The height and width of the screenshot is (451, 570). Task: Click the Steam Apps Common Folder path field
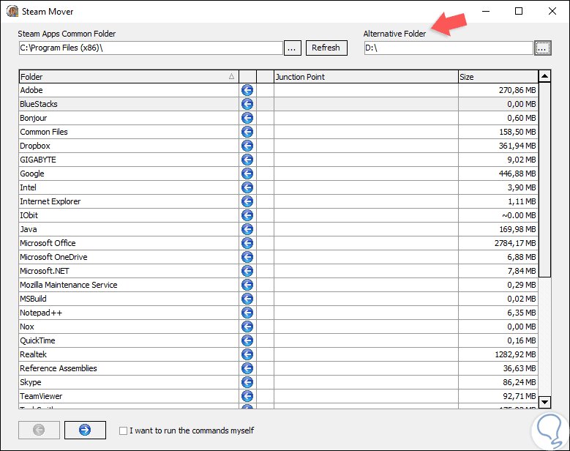[151, 48]
